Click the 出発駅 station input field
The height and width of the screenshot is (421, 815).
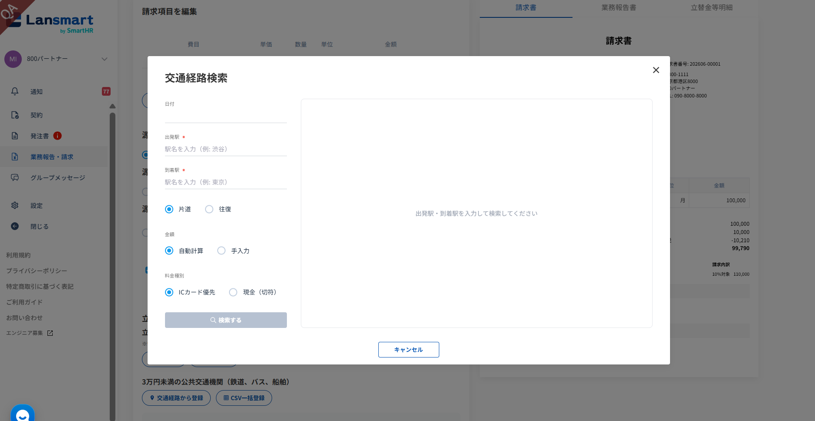point(226,149)
